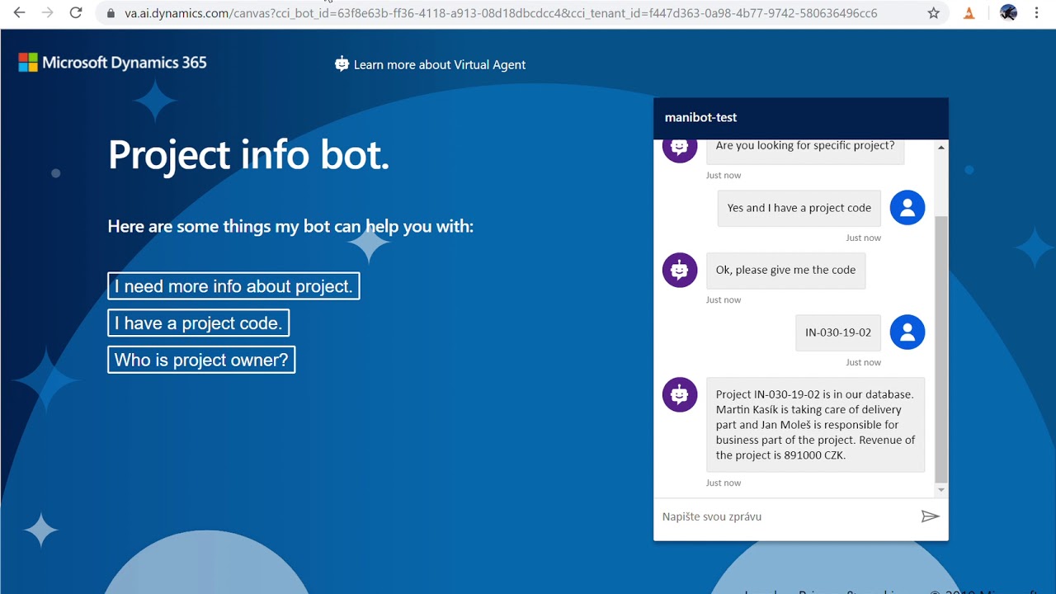Screen dimensions: 1056x594
Task: Click the Microsoft Dynamics 365 logo
Action: point(112,63)
